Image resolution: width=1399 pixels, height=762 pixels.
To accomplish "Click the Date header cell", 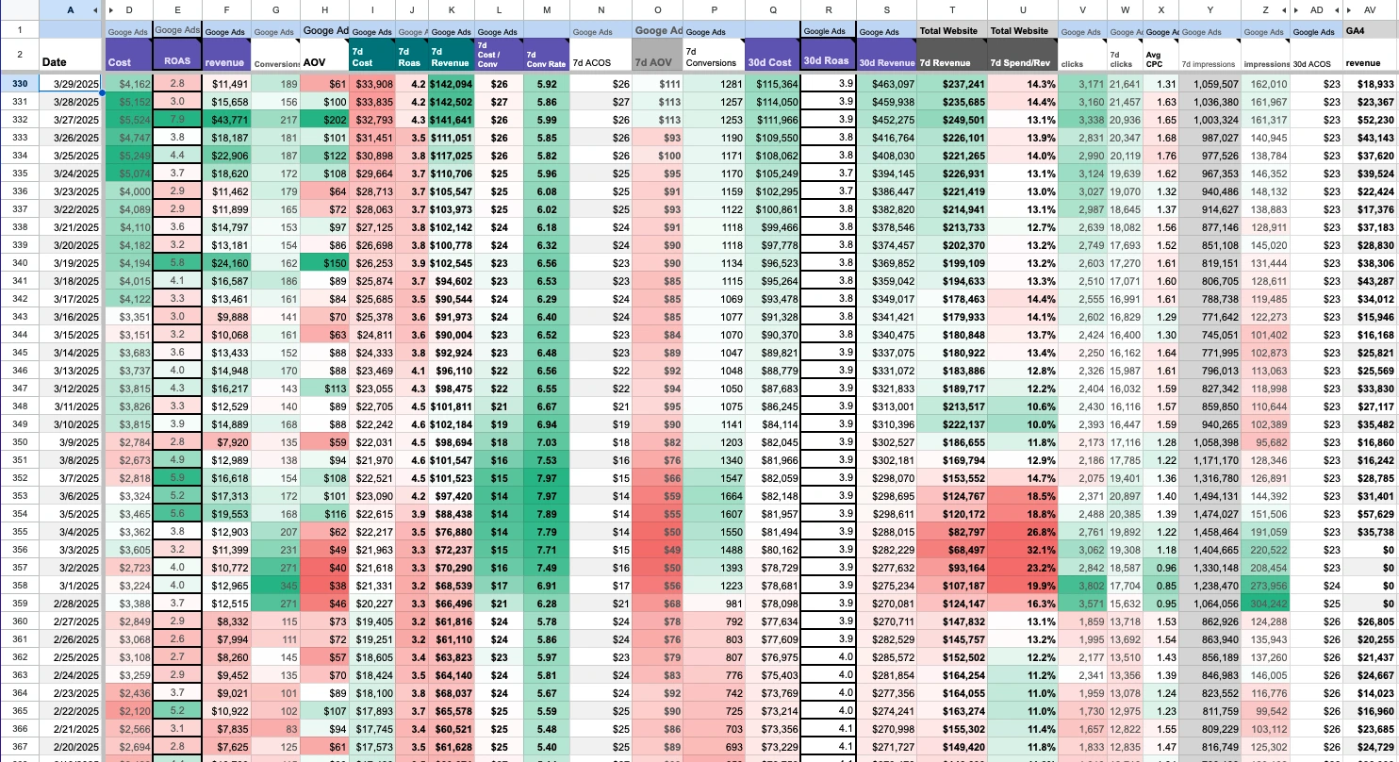I will click(x=71, y=56).
